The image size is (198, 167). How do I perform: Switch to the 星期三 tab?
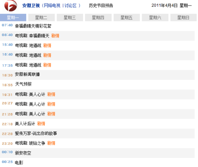(70, 17)
